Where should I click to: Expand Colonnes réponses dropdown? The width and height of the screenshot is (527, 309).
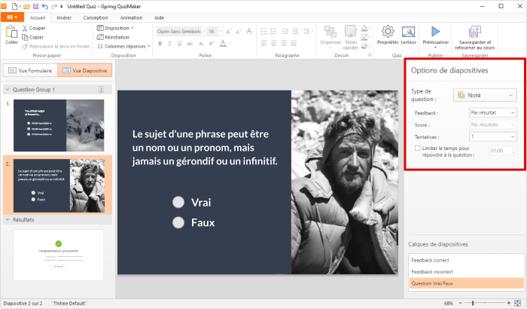123,46
